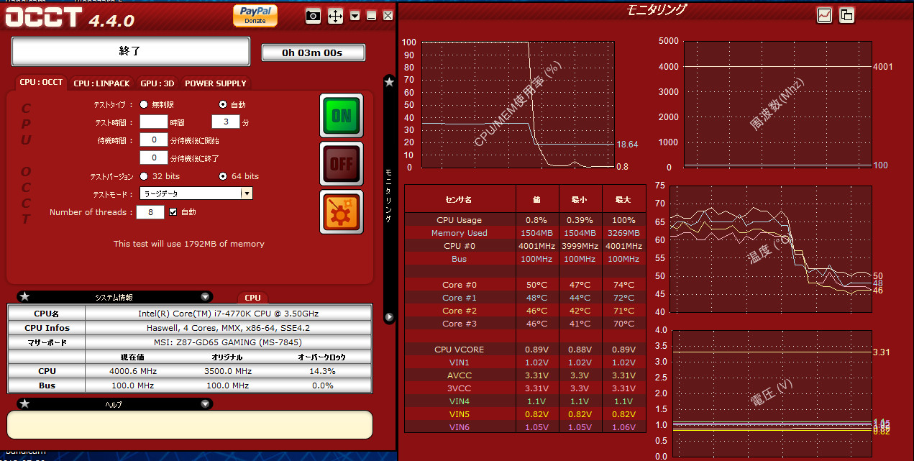Image resolution: width=914 pixels, height=461 pixels.
Task: Click the test duration hours field
Action: [x=153, y=122]
